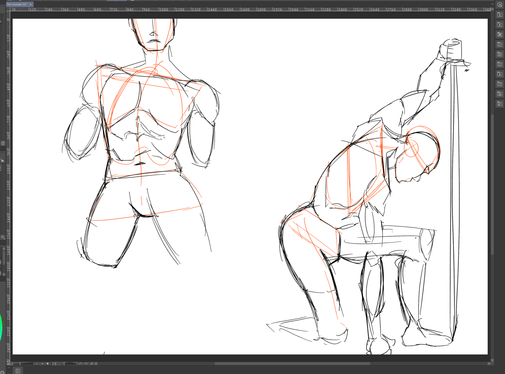The height and width of the screenshot is (374, 505).
Task: Open the quick search material icon
Action: pos(500,5)
